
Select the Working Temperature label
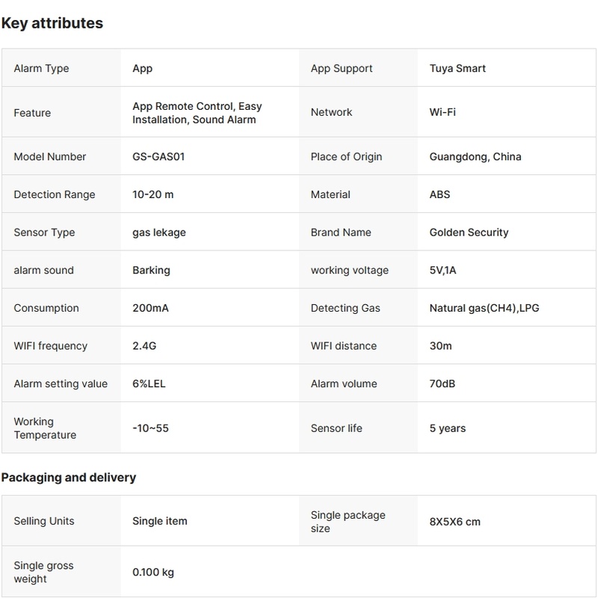pyautogui.click(x=45, y=428)
